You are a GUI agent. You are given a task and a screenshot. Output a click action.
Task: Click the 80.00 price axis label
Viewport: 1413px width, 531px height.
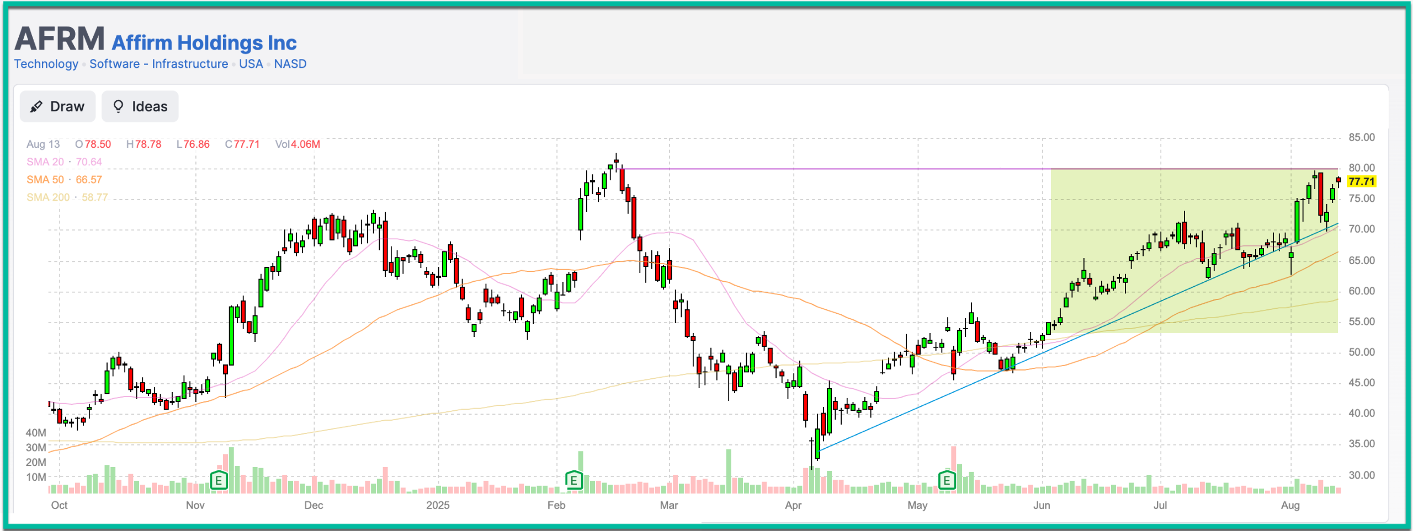[1362, 168]
